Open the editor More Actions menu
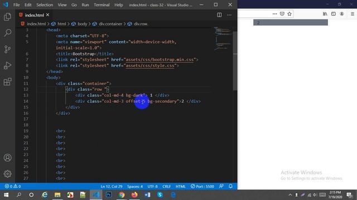Screen dimensions: 357x200 [229, 15]
